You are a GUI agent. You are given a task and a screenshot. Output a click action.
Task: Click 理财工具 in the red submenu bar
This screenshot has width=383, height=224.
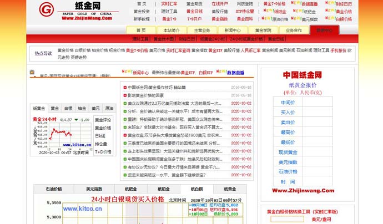140,39
